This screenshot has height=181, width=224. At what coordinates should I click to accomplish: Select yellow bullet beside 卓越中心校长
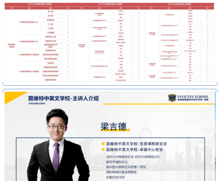(103, 149)
